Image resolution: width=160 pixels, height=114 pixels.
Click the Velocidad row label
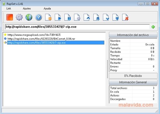click(x=116, y=59)
